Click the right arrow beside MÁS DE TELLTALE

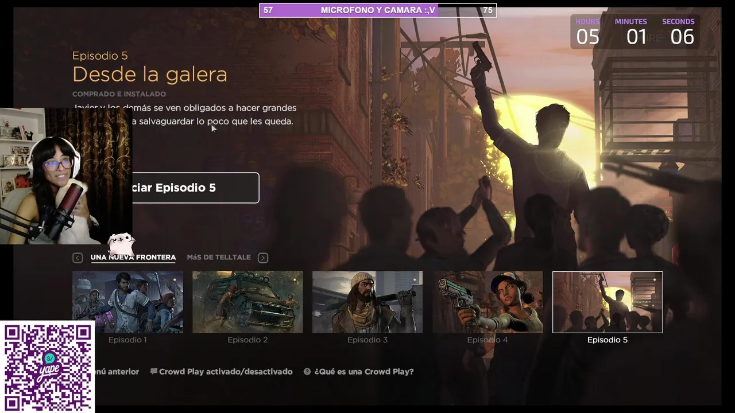point(263,258)
